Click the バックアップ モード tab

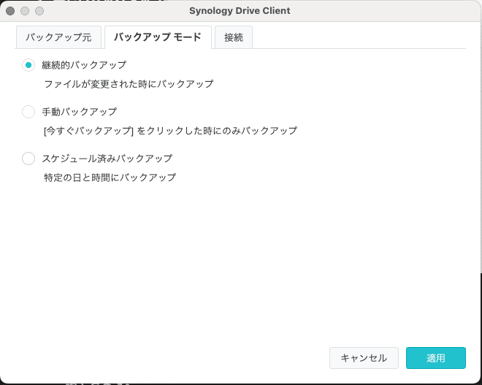coord(158,37)
